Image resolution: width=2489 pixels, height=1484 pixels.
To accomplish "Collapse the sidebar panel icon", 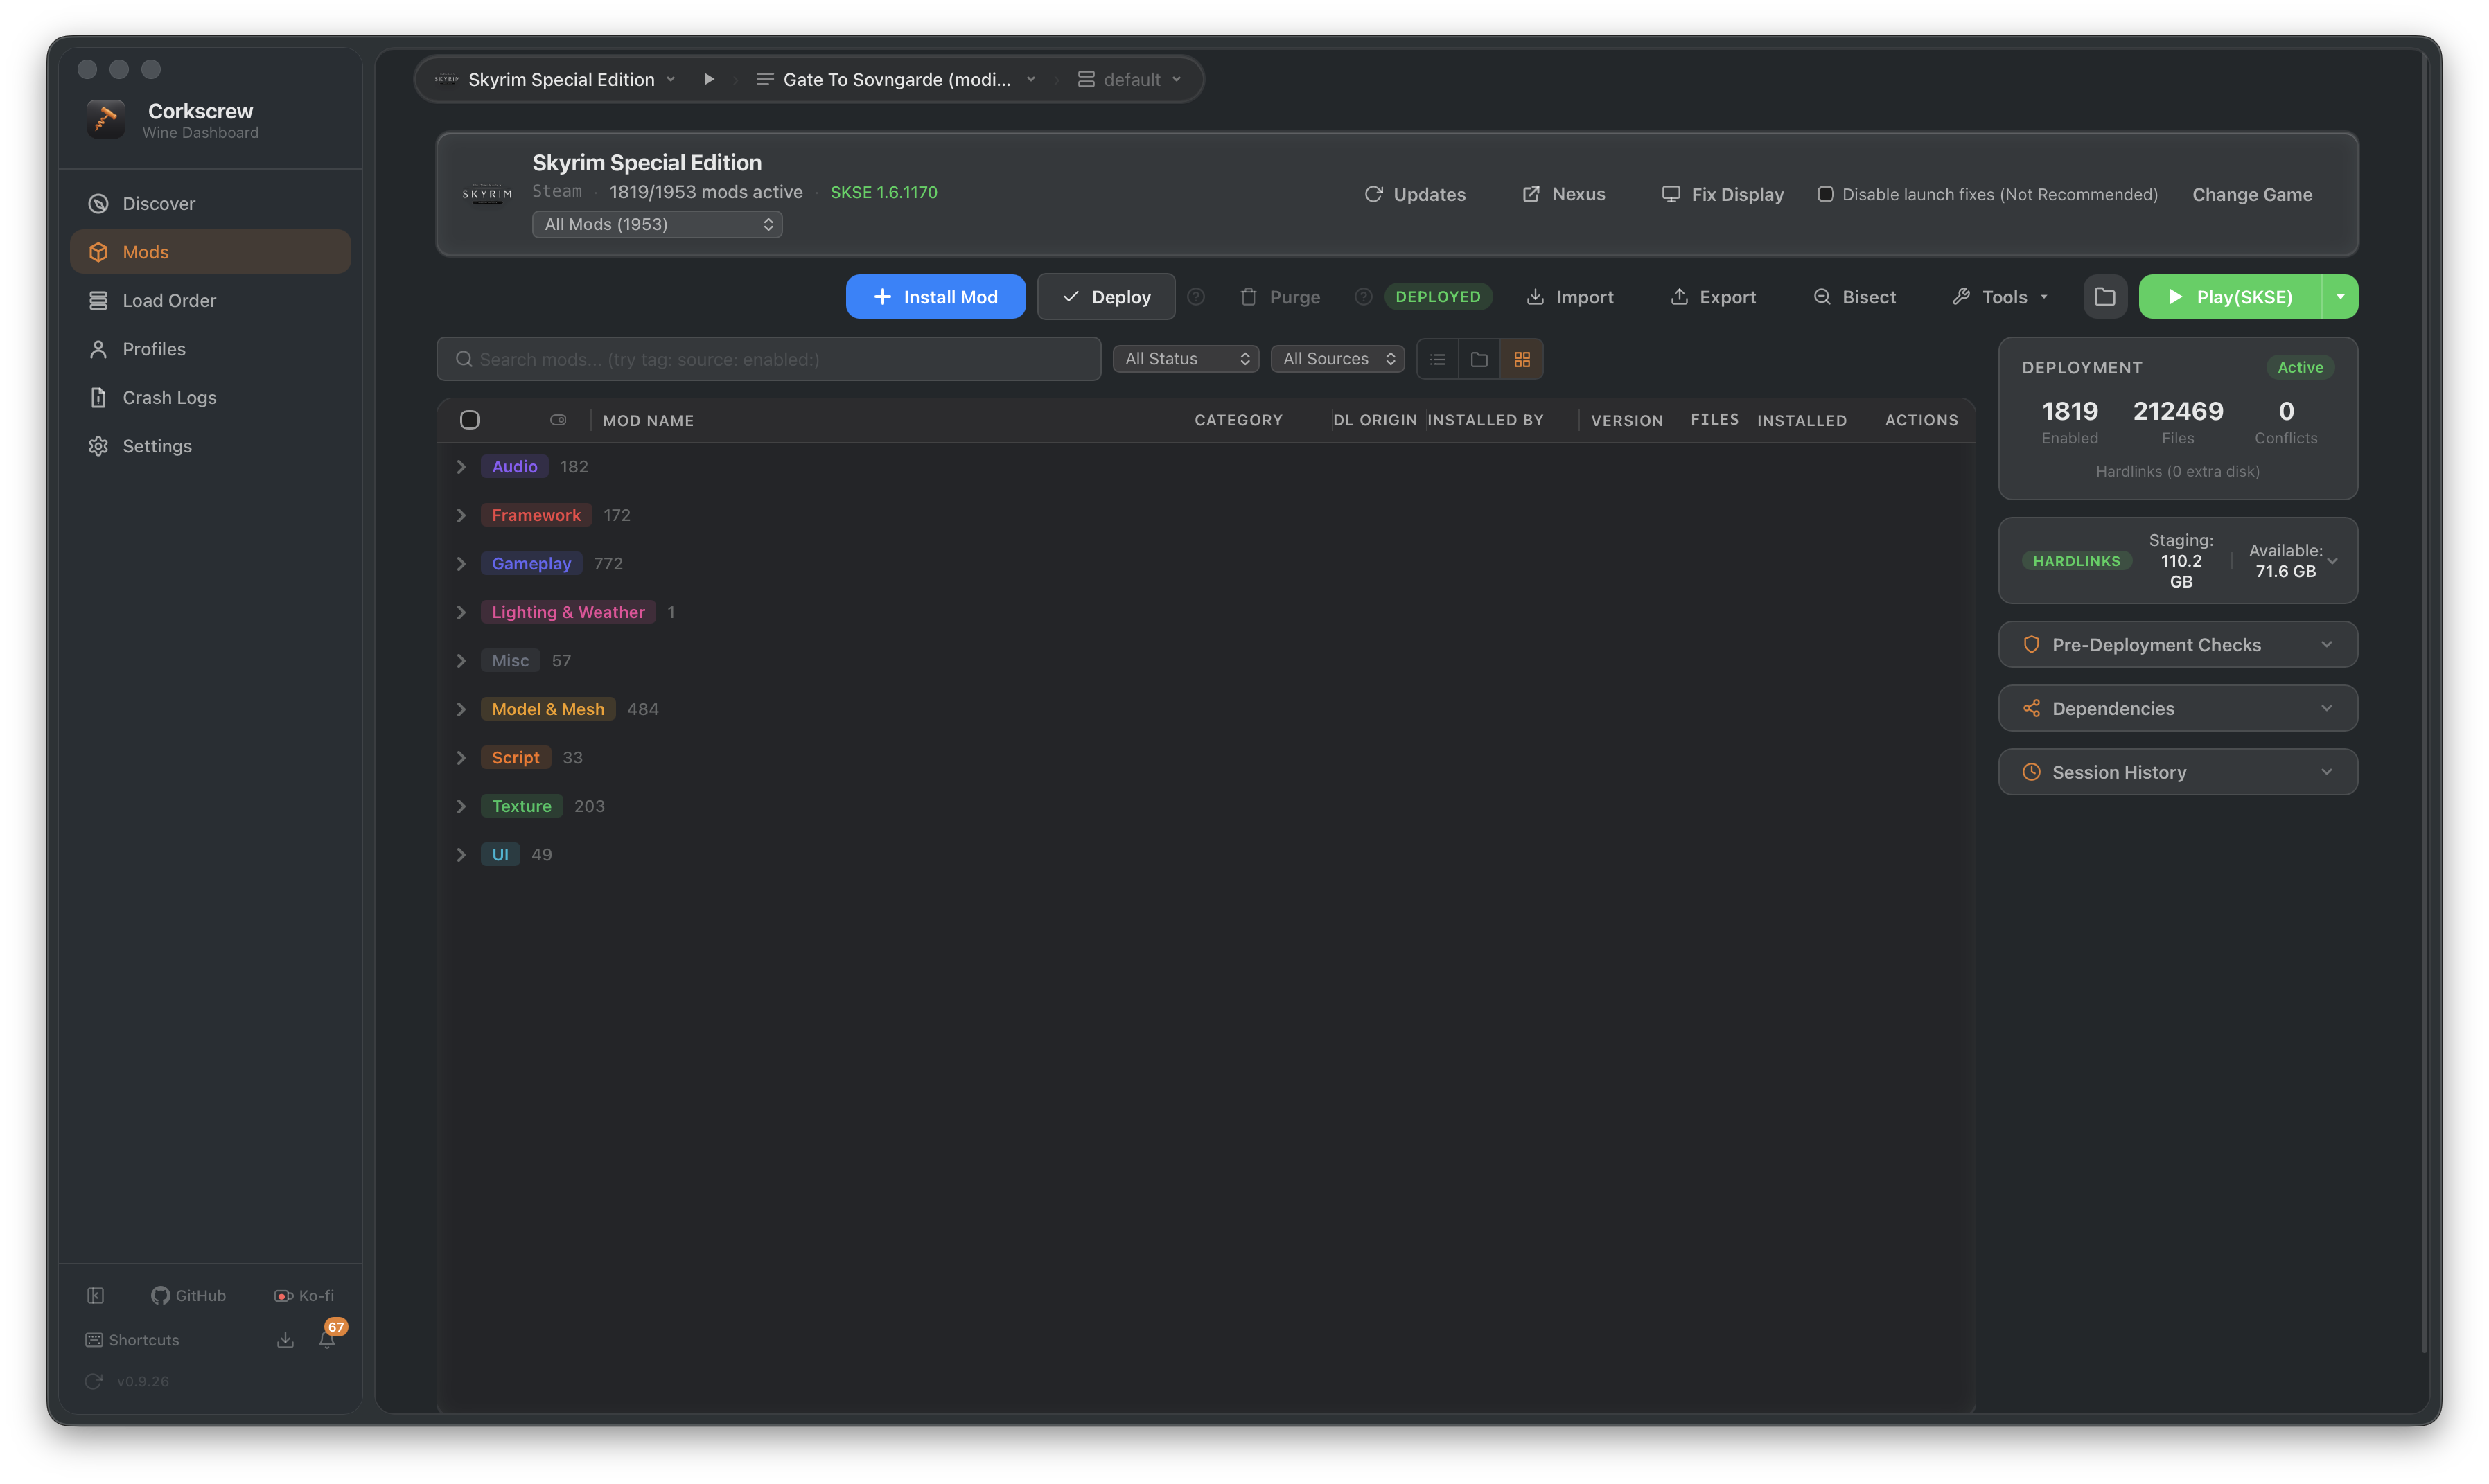I will pyautogui.click(x=96, y=1295).
